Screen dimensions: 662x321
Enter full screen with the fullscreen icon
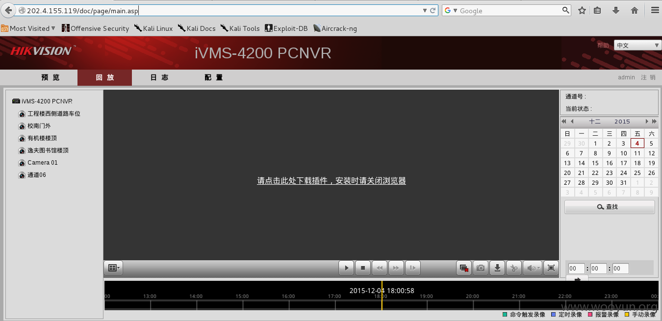(551, 268)
